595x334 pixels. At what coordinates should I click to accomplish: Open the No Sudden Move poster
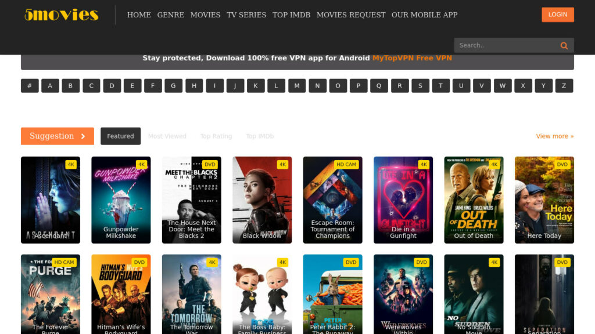tap(474, 294)
